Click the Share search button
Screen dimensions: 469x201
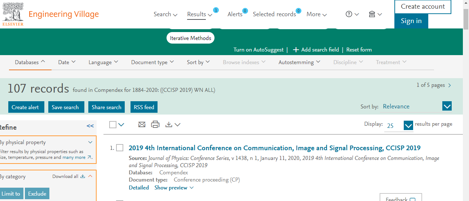click(x=106, y=107)
